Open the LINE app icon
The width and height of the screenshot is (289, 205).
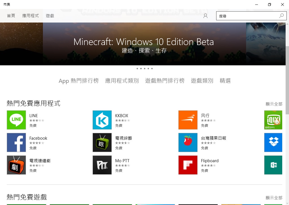pos(16,120)
